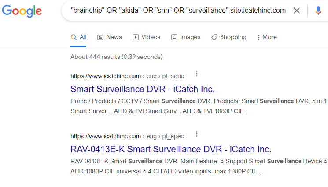The width and height of the screenshot is (328, 187).
Task: Expand the More search options
Action: (267, 37)
